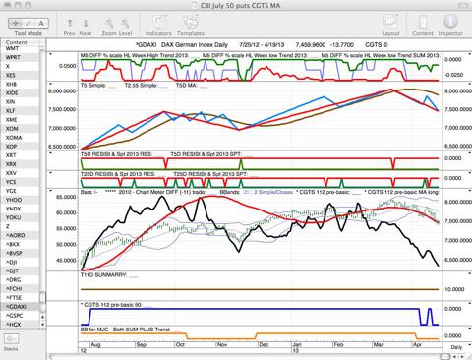Select ^DJI in the symbol list
The image size is (472, 360).
tap(21, 262)
